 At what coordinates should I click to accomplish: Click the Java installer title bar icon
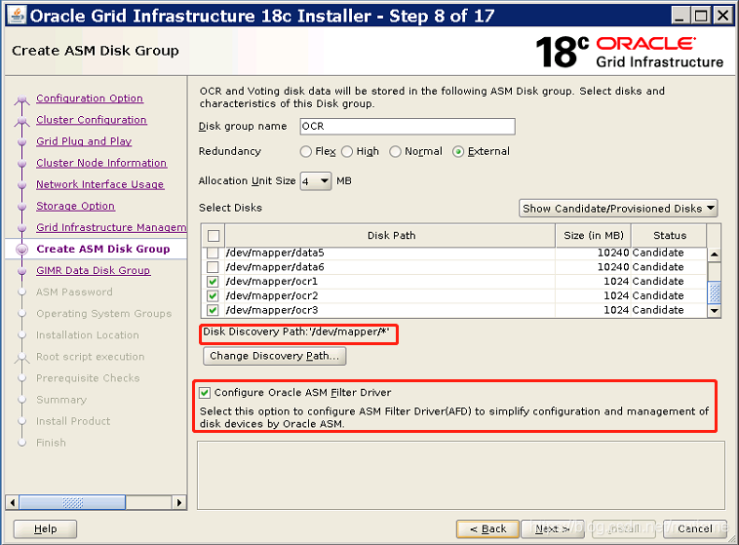pos(17,16)
